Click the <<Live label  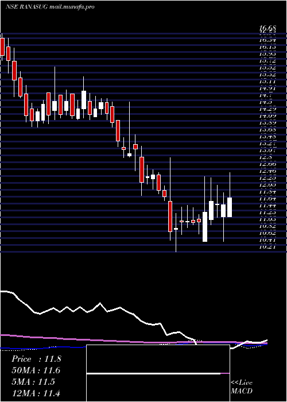click(242, 383)
